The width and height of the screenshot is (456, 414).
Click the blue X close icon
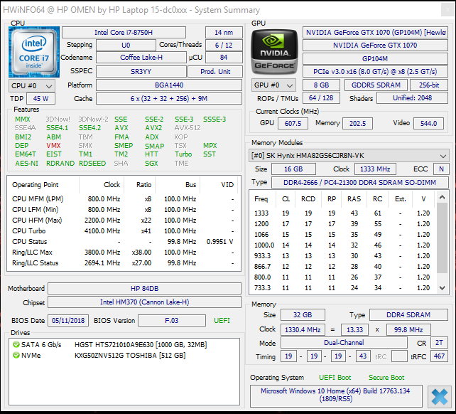(x=440, y=397)
